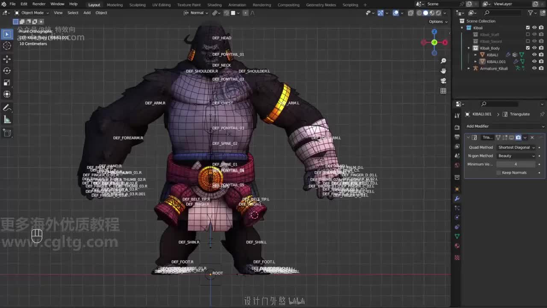Toggle Kibali collection eye visibility
Viewport: 547px width, 308px height.
point(534,28)
